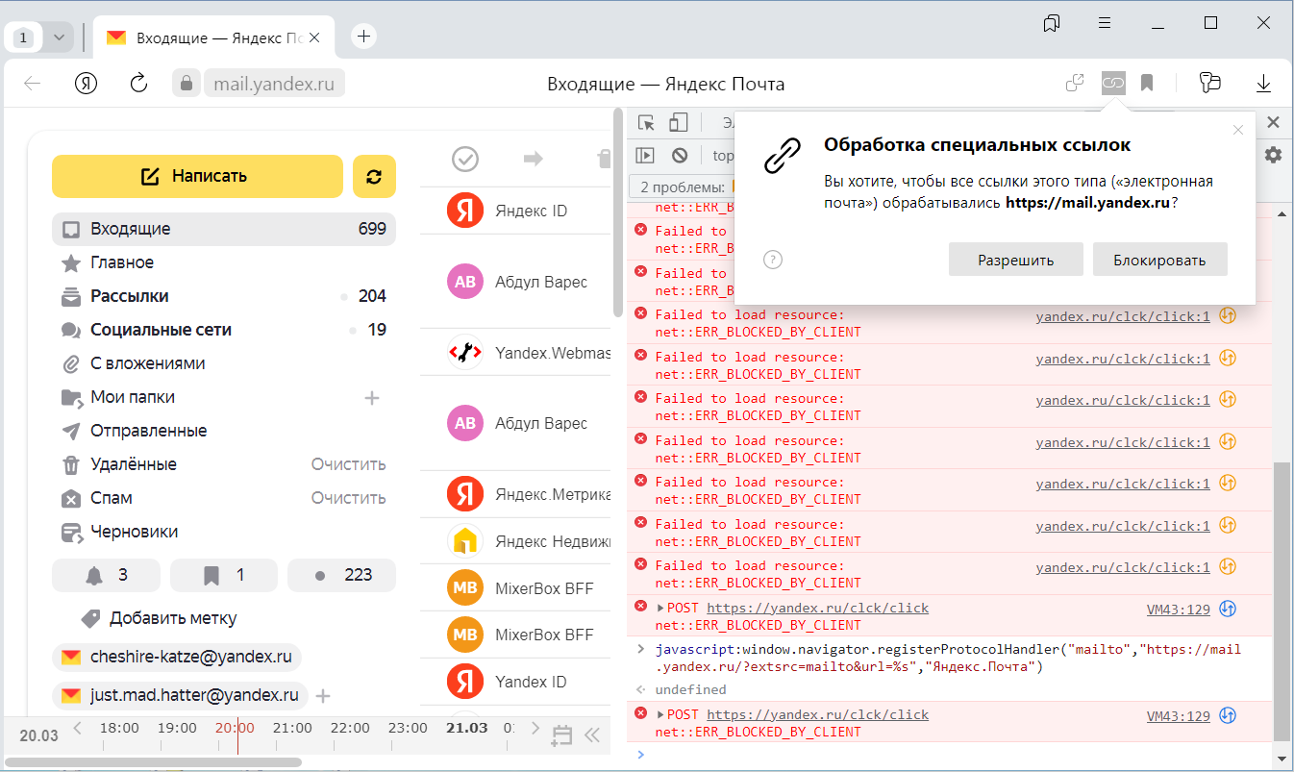Toggle the unread filter showing 223
1294x772 pixels.
(341, 575)
